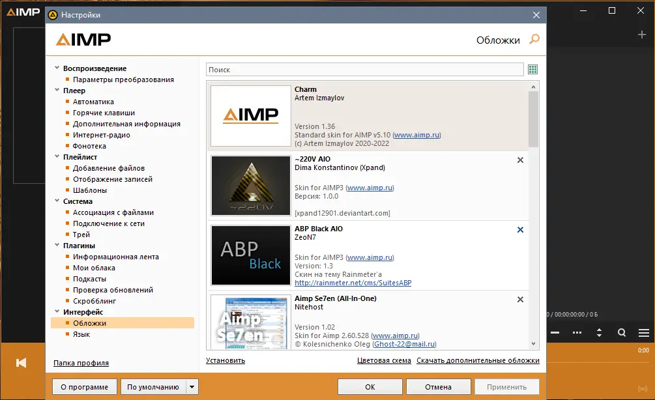Open Параметры преобразования settings
655x400 pixels.
(x=123, y=79)
